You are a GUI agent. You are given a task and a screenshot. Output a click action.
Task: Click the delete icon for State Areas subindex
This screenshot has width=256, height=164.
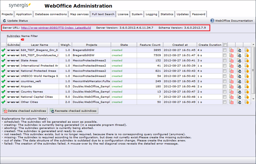[x=231, y=60]
